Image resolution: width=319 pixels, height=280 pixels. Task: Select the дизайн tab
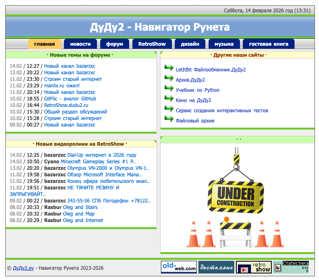[190, 44]
